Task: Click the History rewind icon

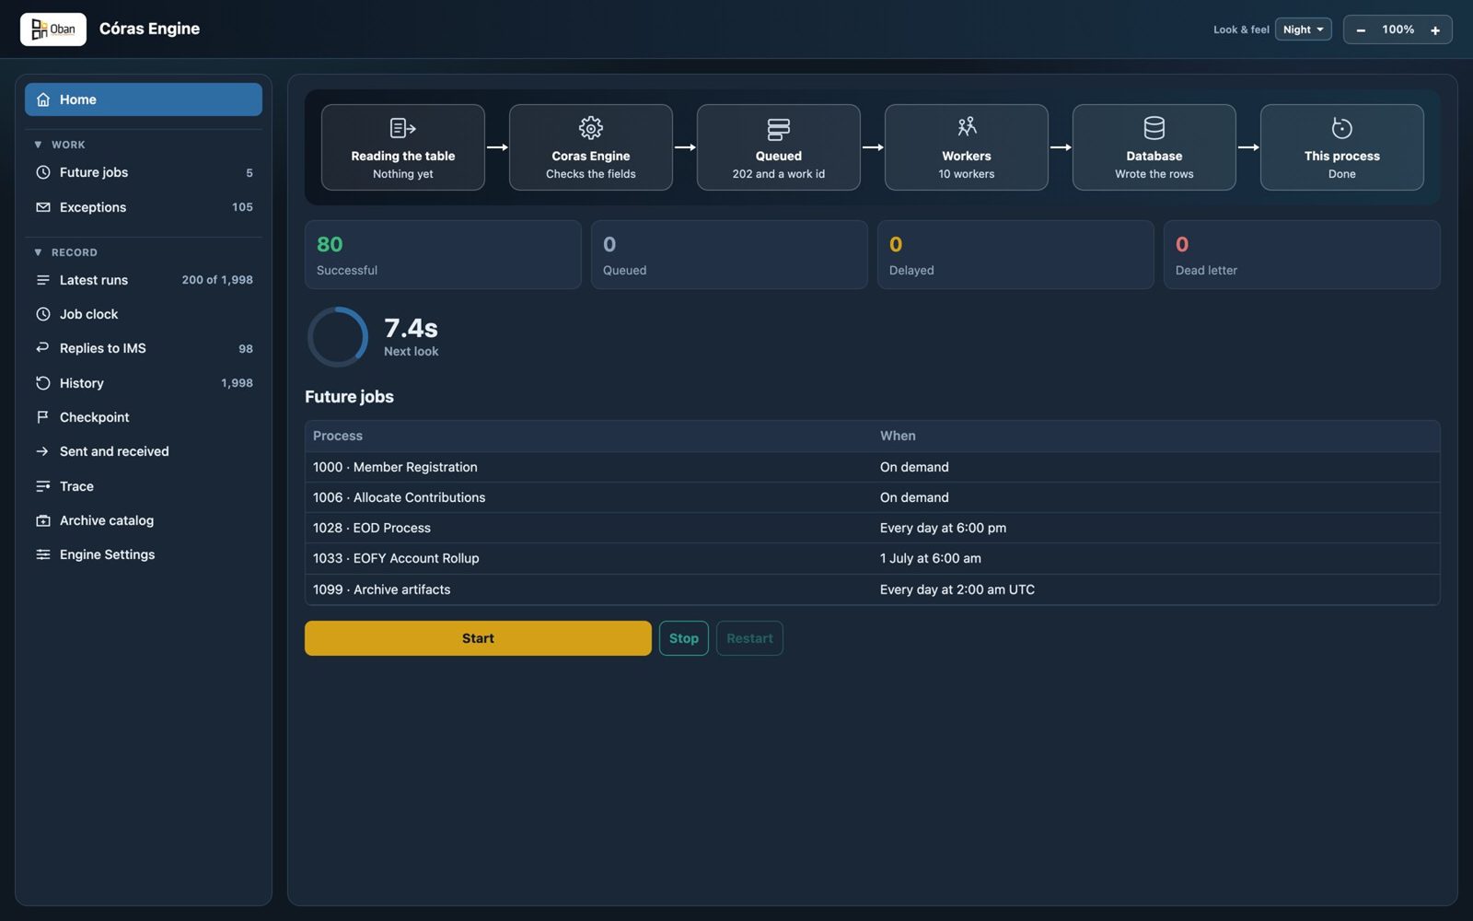Action: (43, 383)
